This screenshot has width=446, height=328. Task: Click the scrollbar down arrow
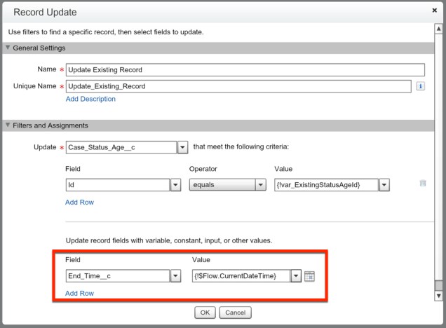point(439,296)
